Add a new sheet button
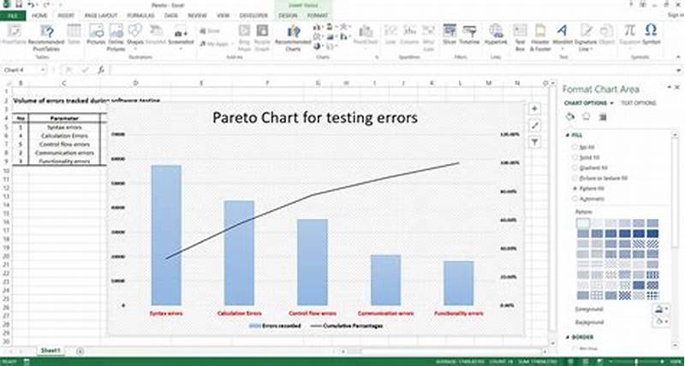This screenshot has height=366, width=685. (x=80, y=351)
